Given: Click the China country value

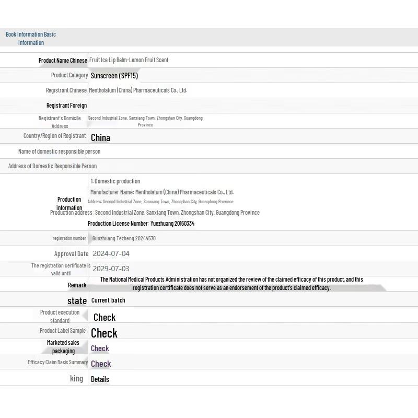Looking at the screenshot, I should pyautogui.click(x=100, y=137).
